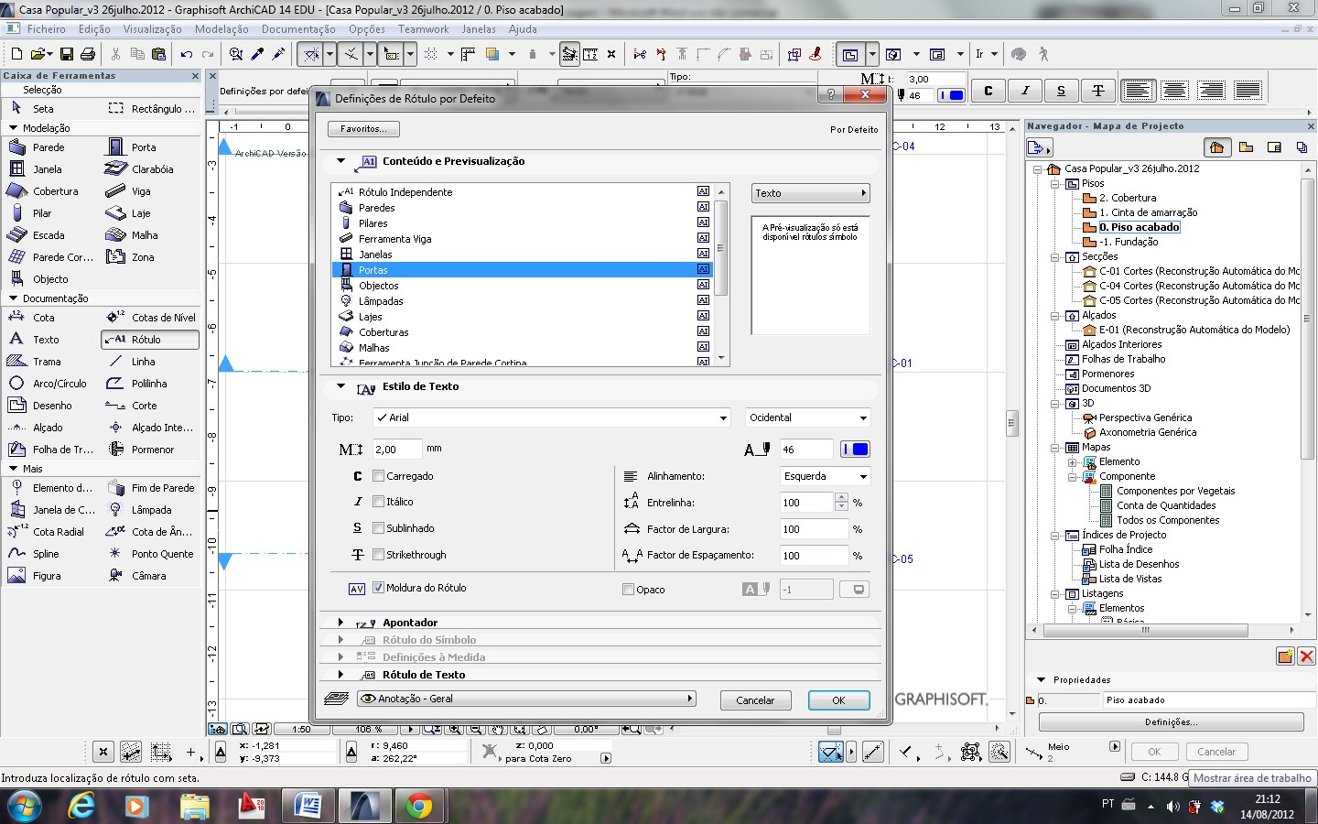The image size is (1318, 824).
Task: Open the Tipo font dropdown showing Arial
Action: (551, 417)
